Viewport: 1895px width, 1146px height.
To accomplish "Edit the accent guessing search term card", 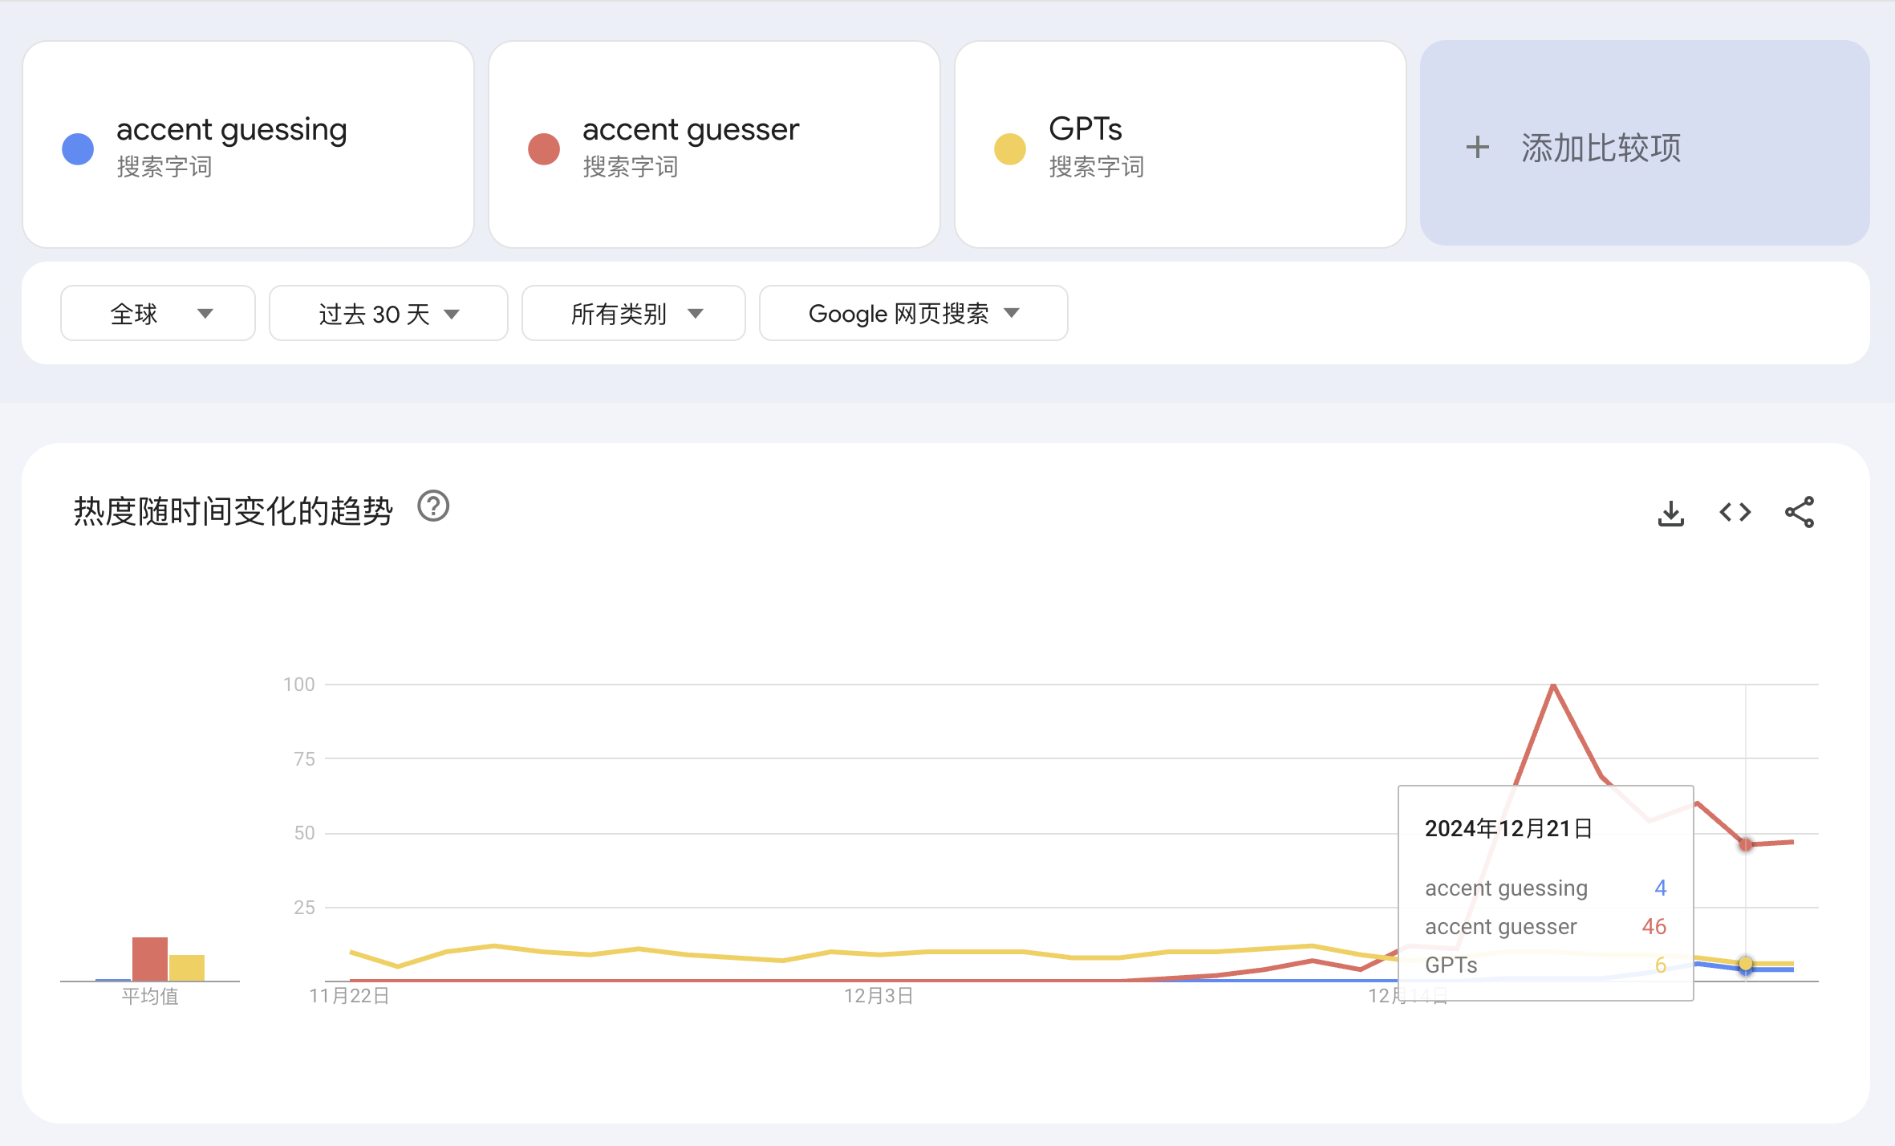I will click(248, 144).
